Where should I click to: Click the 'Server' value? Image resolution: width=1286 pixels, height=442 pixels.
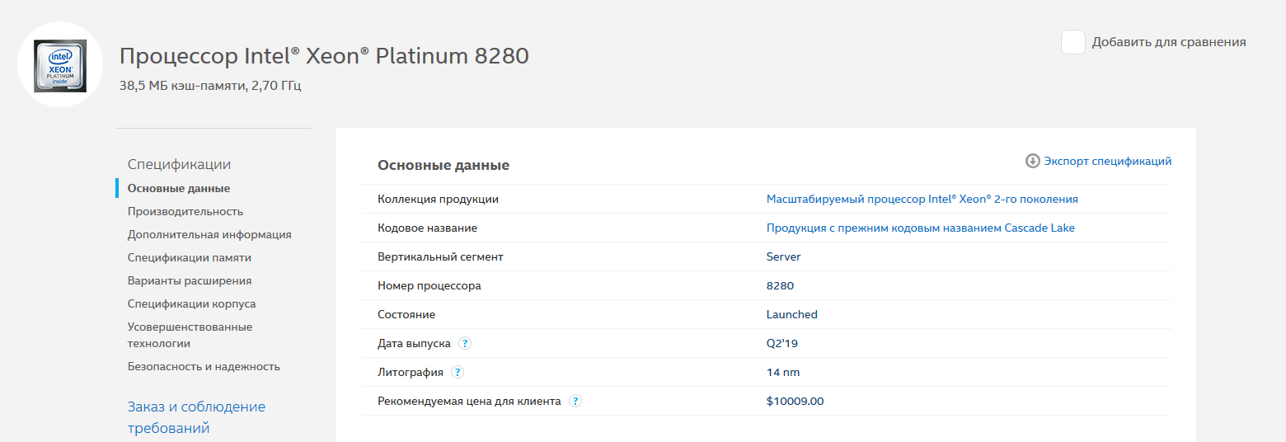784,256
